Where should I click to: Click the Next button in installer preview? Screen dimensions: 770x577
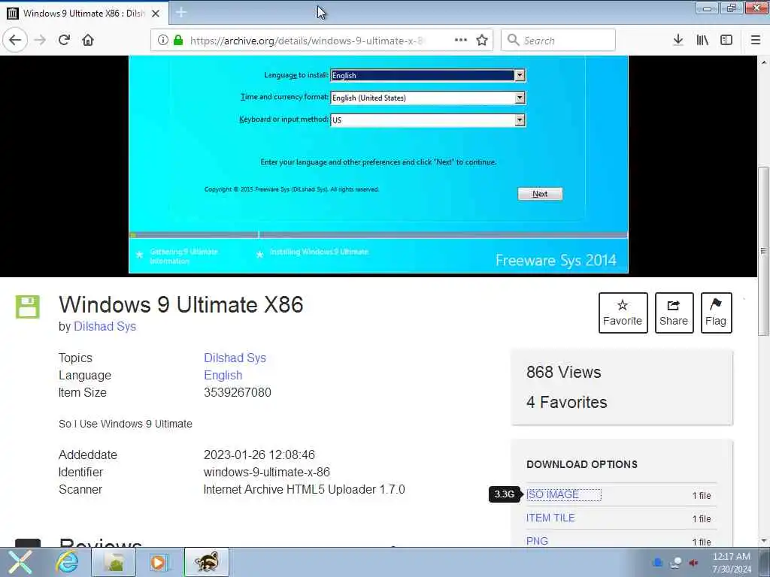[x=540, y=194]
